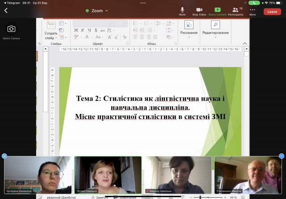Return to Telegram via the status bar link
286x199 pixels.
(12, 2)
